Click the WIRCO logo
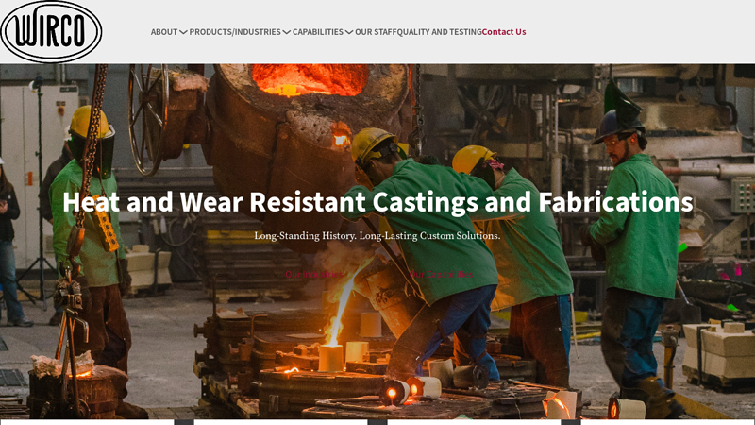Viewport: 755px width, 425px height. tap(51, 31)
